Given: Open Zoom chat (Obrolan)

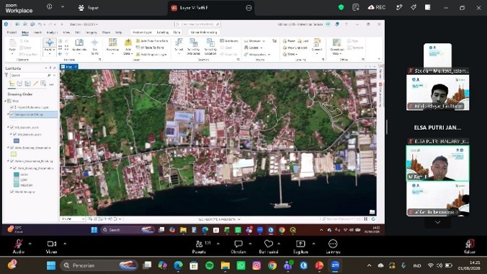Looking at the screenshot, I should click(238, 247).
